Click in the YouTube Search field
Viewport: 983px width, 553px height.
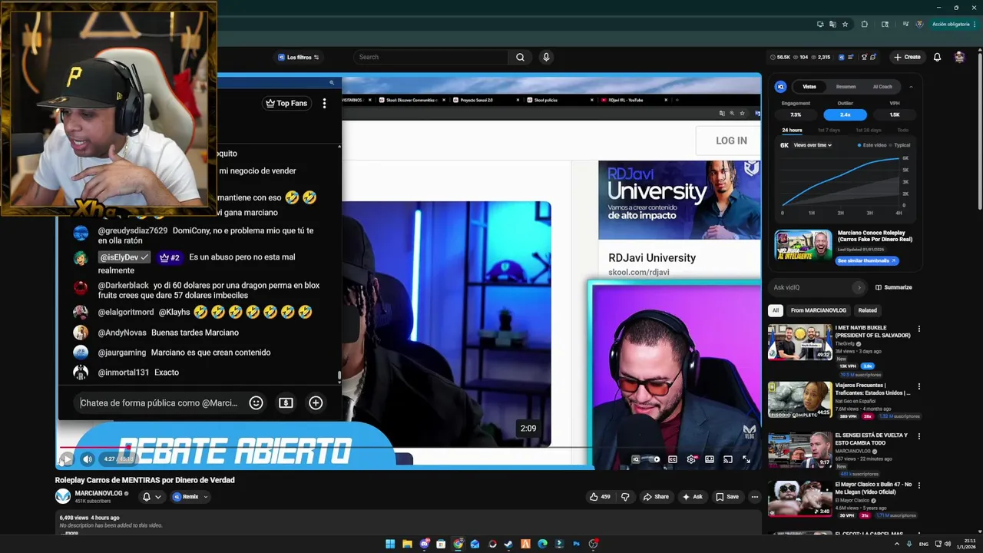431,57
